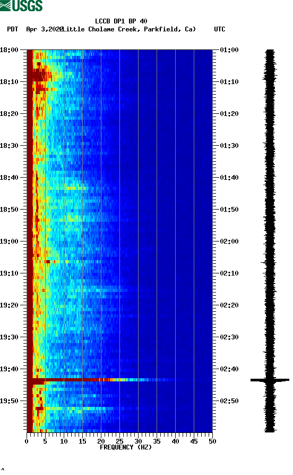Click the dark red spectrogram burst near 19:06

[x=47, y=262]
